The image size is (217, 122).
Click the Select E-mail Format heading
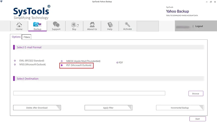click(29, 47)
